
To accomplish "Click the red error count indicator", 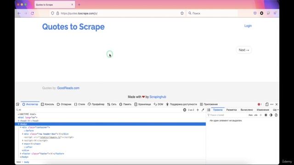I will 260,104.
